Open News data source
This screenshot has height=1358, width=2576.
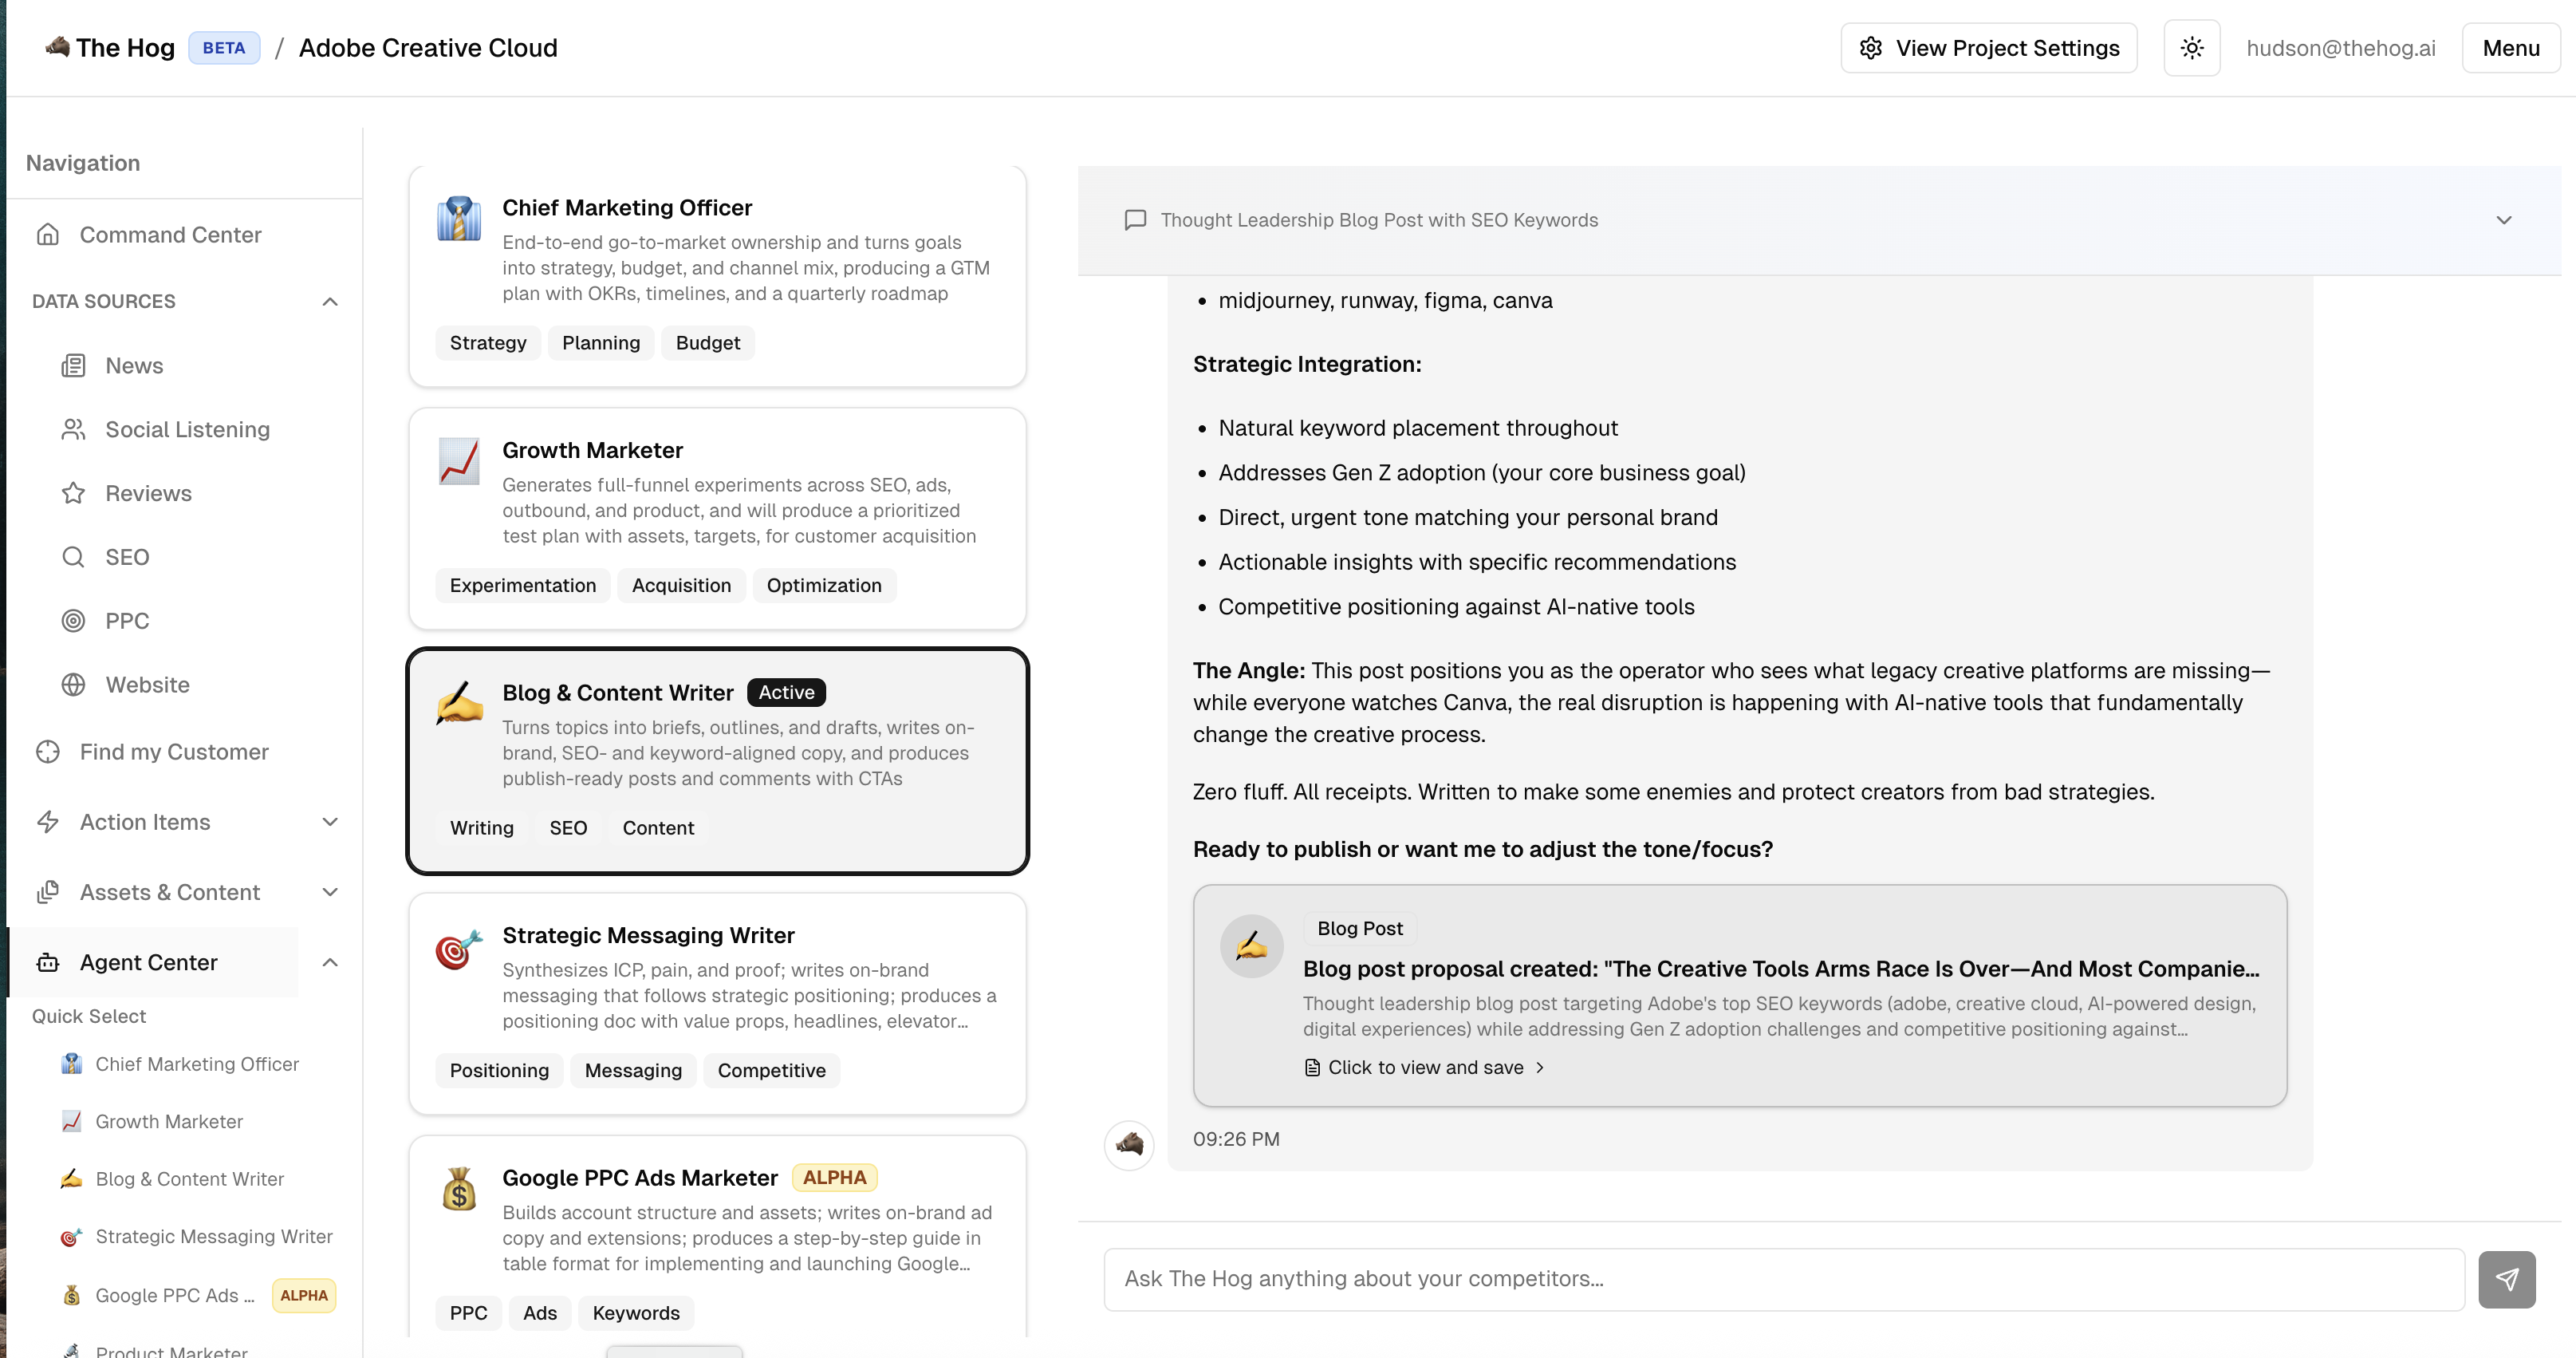point(134,366)
